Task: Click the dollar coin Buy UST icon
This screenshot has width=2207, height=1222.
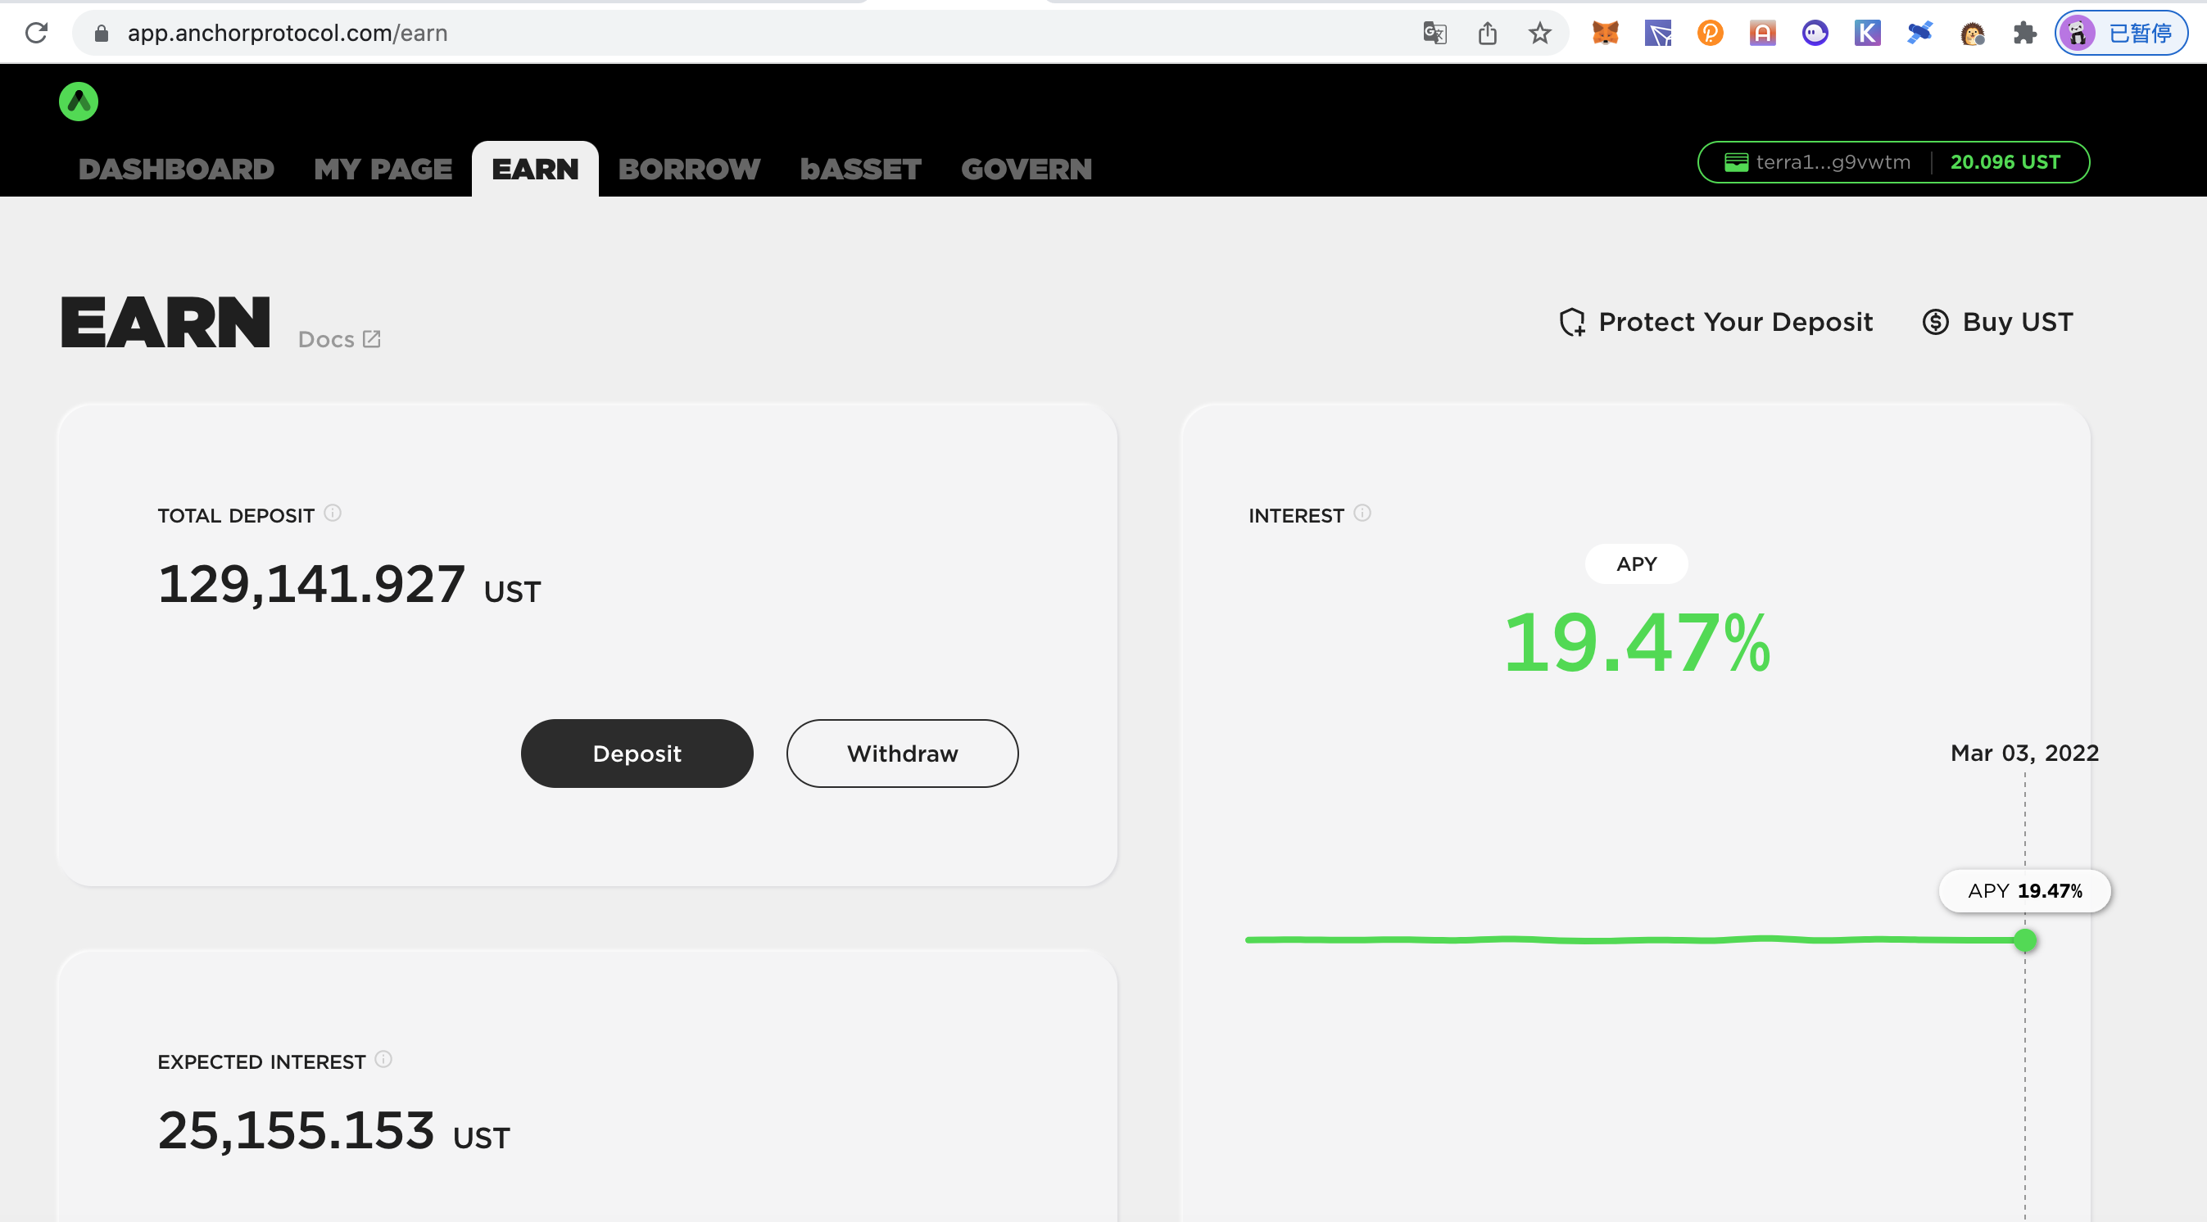Action: coord(1935,322)
